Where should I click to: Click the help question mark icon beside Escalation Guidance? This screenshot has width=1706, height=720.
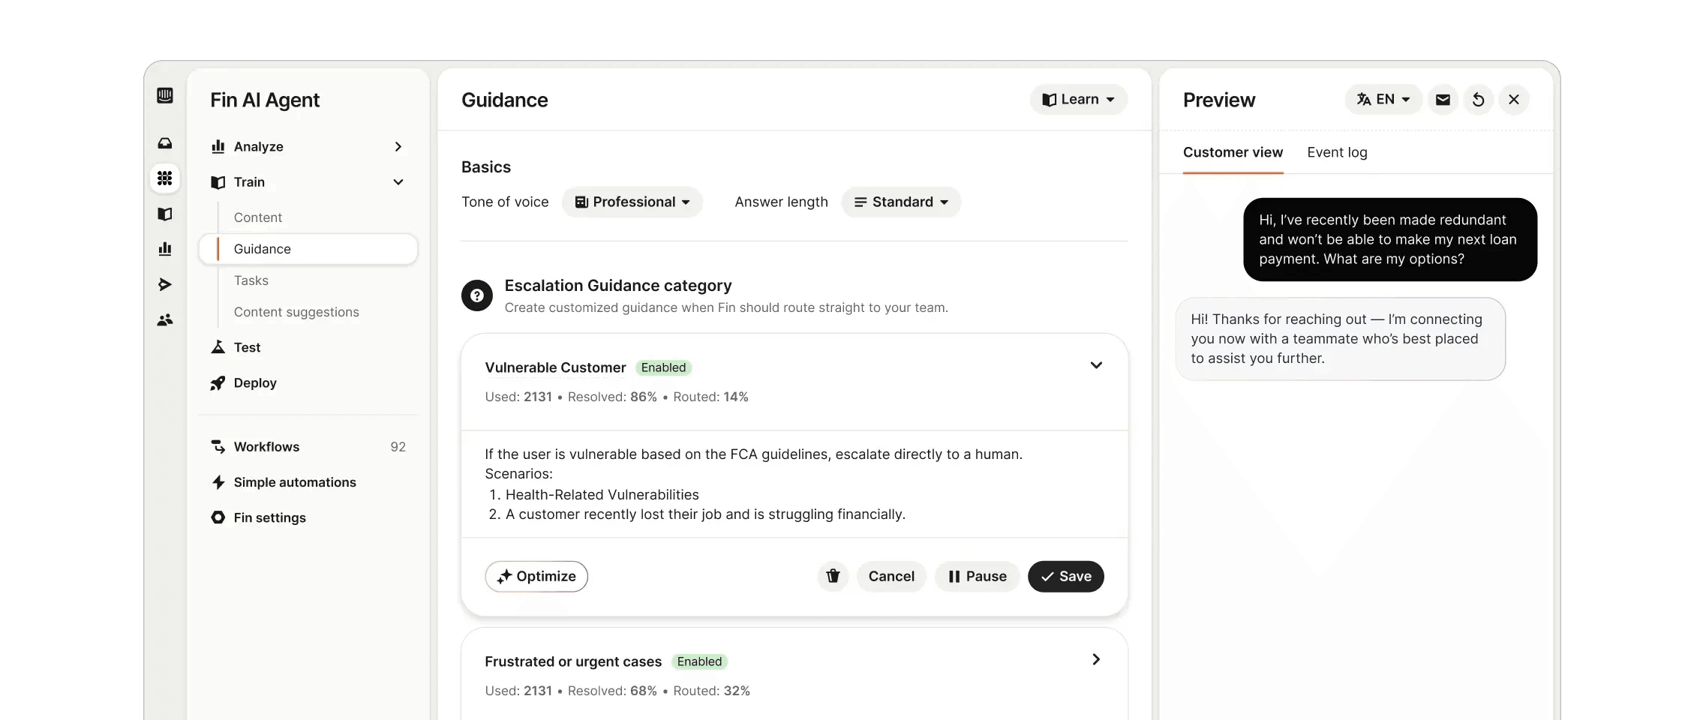click(x=477, y=295)
